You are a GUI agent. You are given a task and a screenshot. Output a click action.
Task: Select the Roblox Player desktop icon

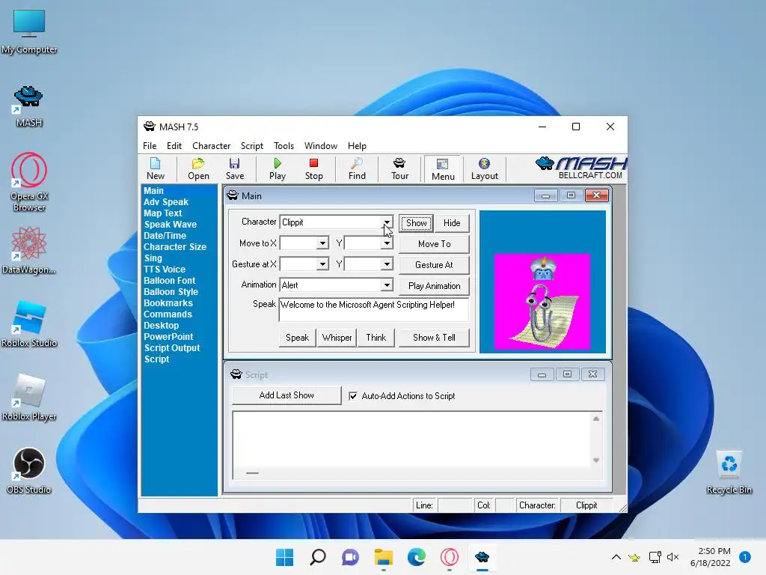[x=29, y=397]
